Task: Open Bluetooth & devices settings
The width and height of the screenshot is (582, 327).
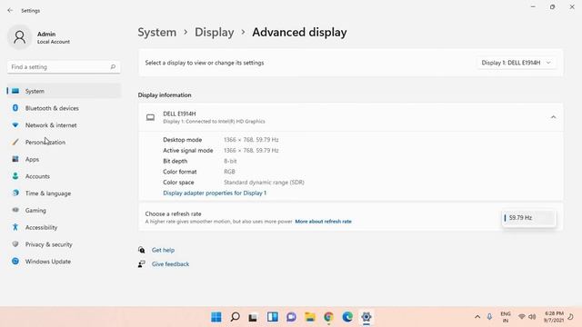Action: (64, 108)
